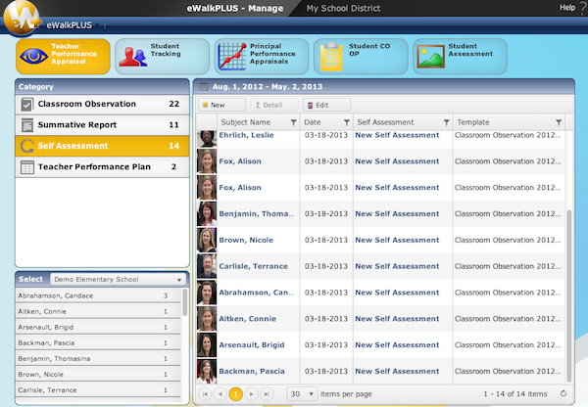Image resolution: width=588 pixels, height=407 pixels.
Task: Select Abrahamson, Candace in teacher list
Action: tap(98, 295)
